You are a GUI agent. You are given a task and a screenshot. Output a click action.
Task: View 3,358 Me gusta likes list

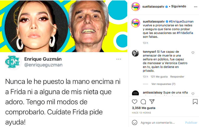click(x=143, y=108)
